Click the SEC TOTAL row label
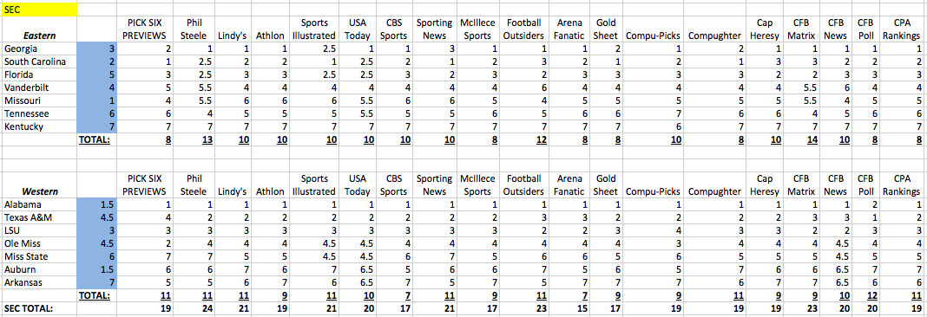The image size is (927, 317). coord(39,308)
